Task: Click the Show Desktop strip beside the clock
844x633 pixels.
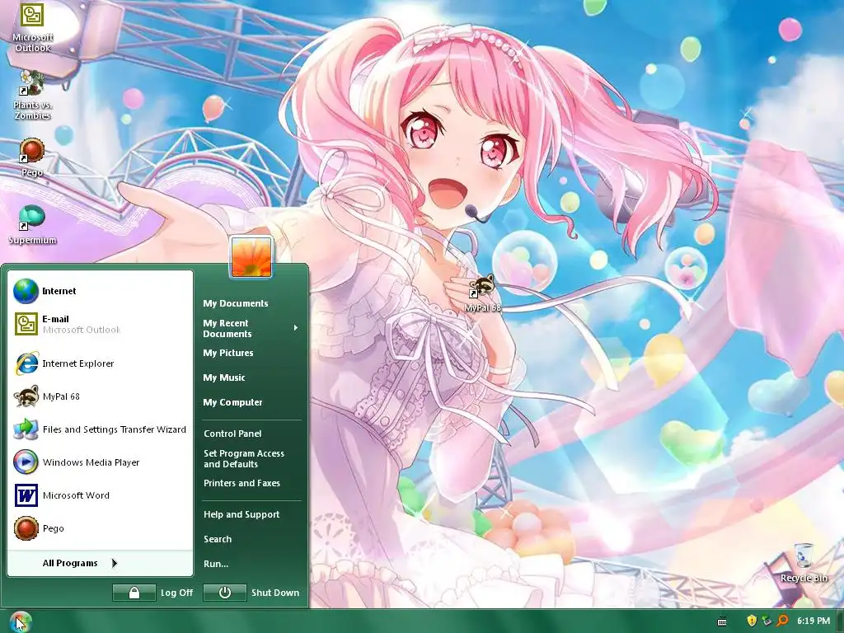Action: (x=839, y=621)
